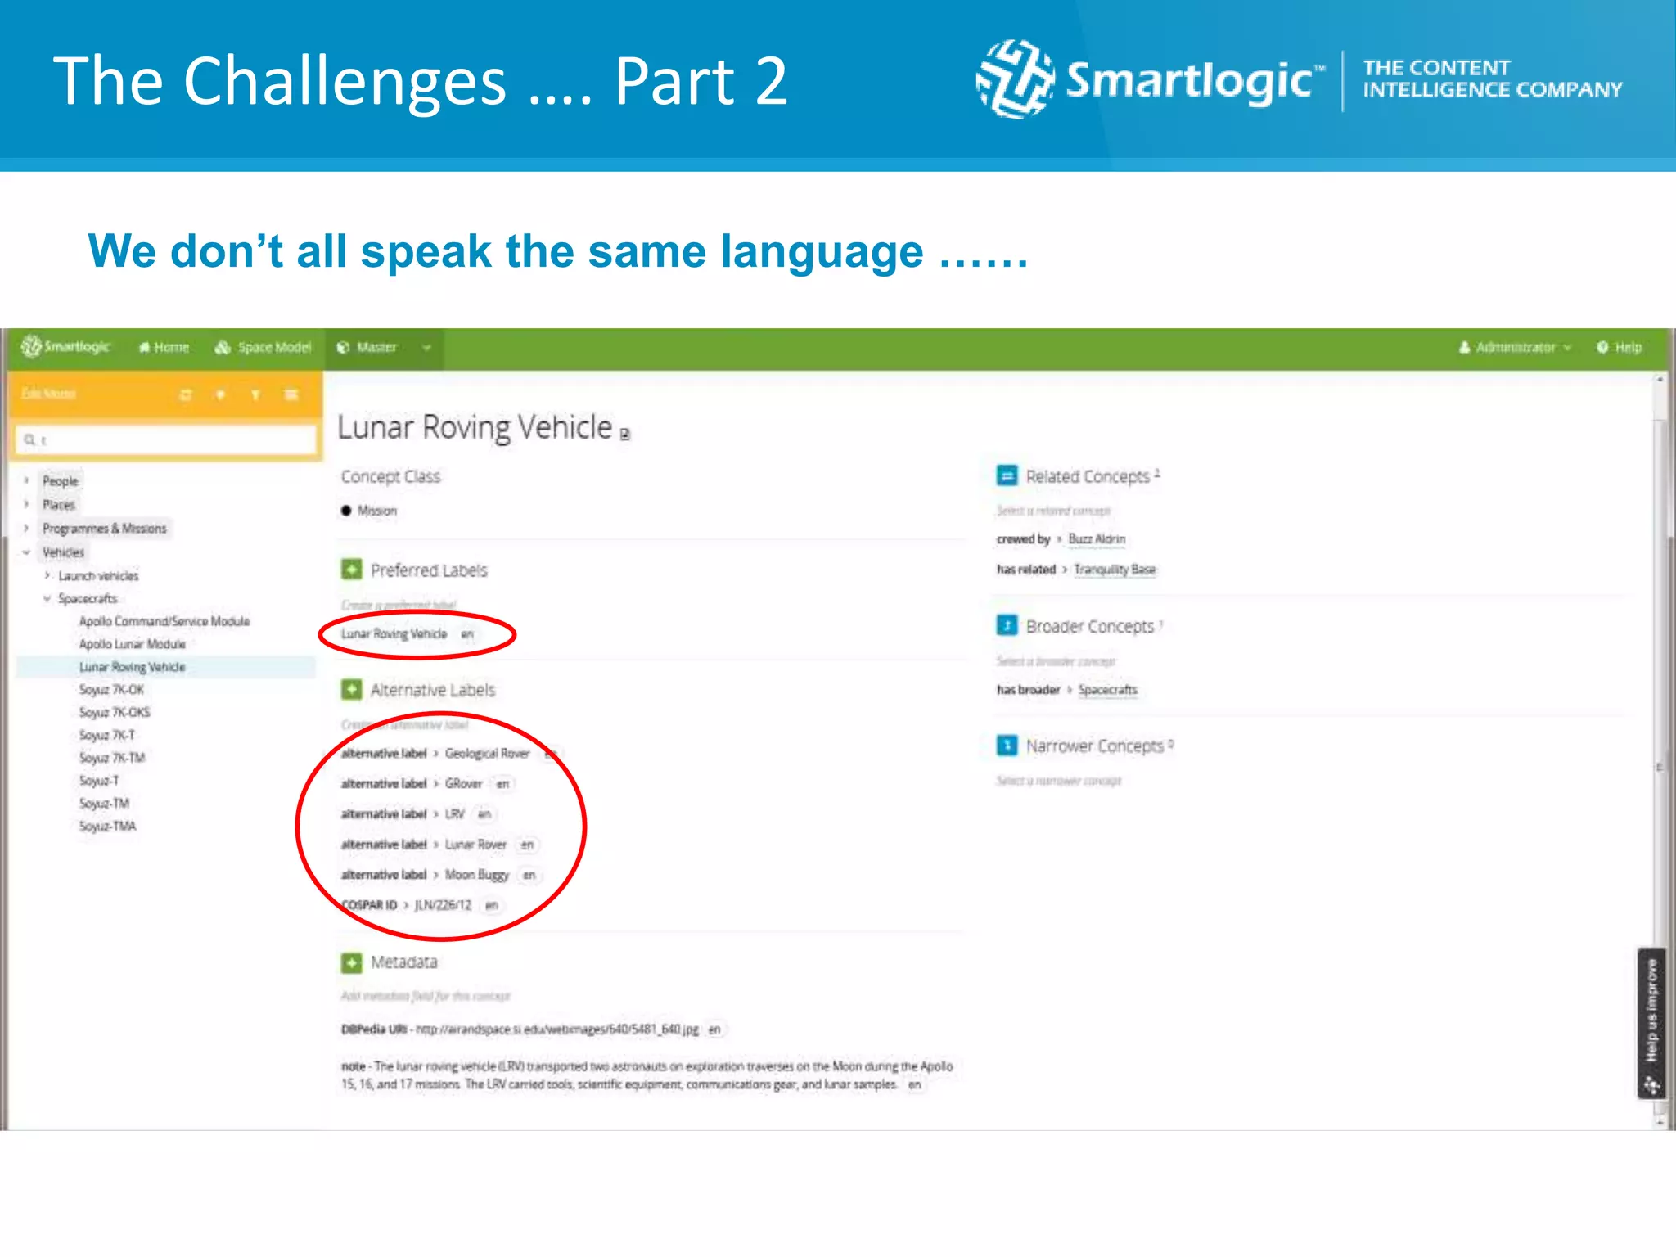Click the 'Help us improve' side tab
Screen dimensions: 1676x1257
pyautogui.click(x=1651, y=1023)
